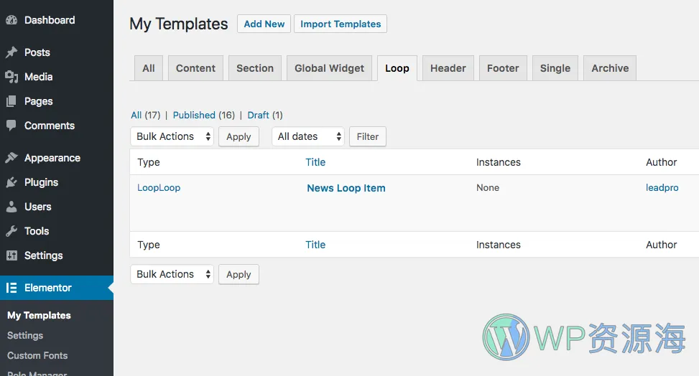Click the Elementor logo icon
Viewport: 699px width, 376px height.
click(x=11, y=288)
